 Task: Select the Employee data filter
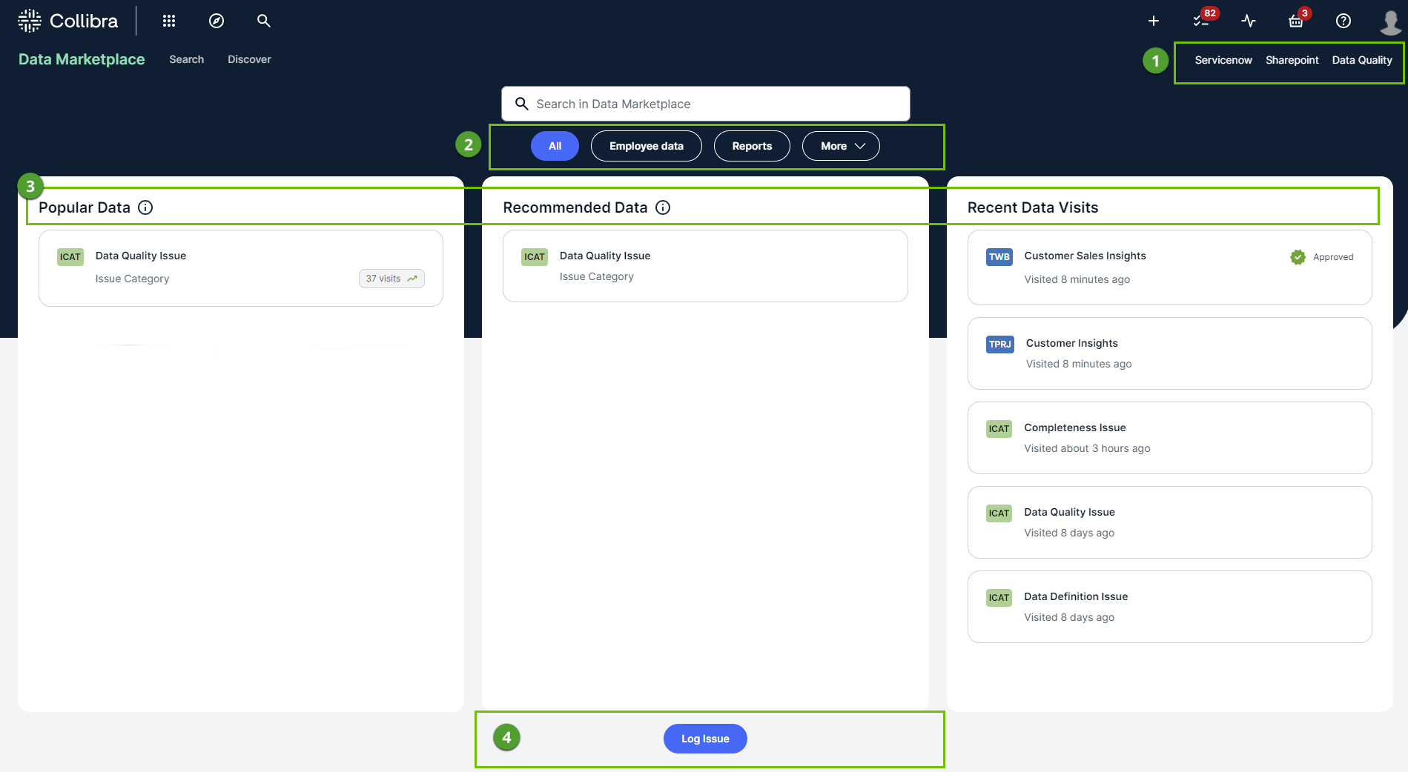(x=646, y=146)
